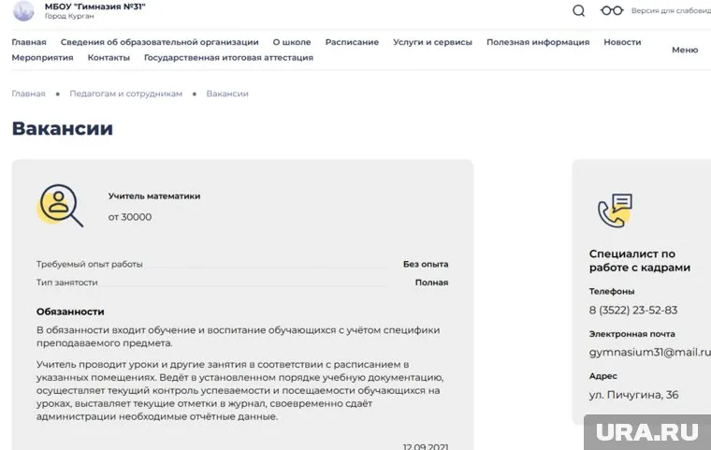Click Педагогам и сотрудникам breadcrumb

(x=125, y=94)
